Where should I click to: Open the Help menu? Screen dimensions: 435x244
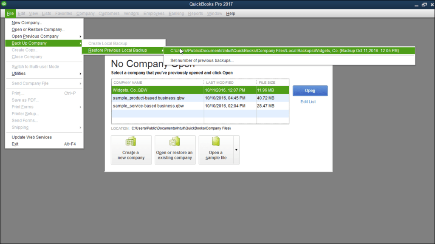click(x=231, y=13)
